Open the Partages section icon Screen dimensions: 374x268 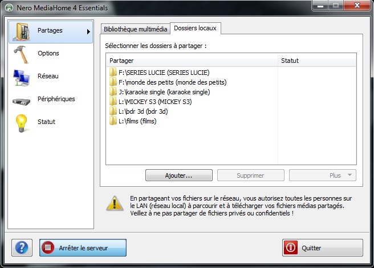pos(23,31)
